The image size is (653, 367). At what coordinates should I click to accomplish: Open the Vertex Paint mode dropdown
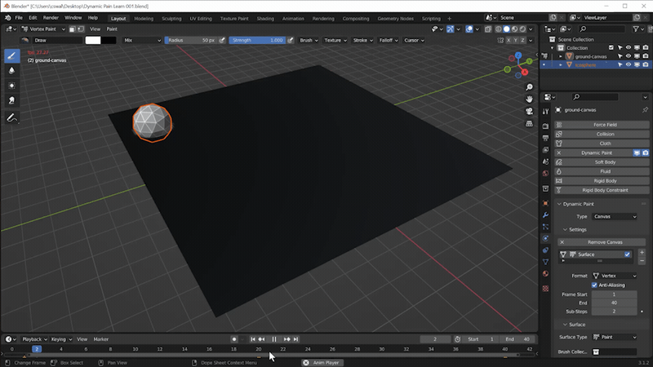click(43, 29)
